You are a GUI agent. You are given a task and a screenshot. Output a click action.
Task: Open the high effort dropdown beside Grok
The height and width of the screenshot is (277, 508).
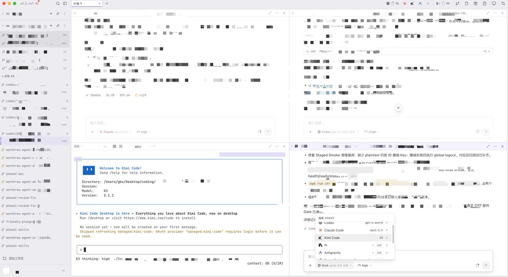pos(364,266)
